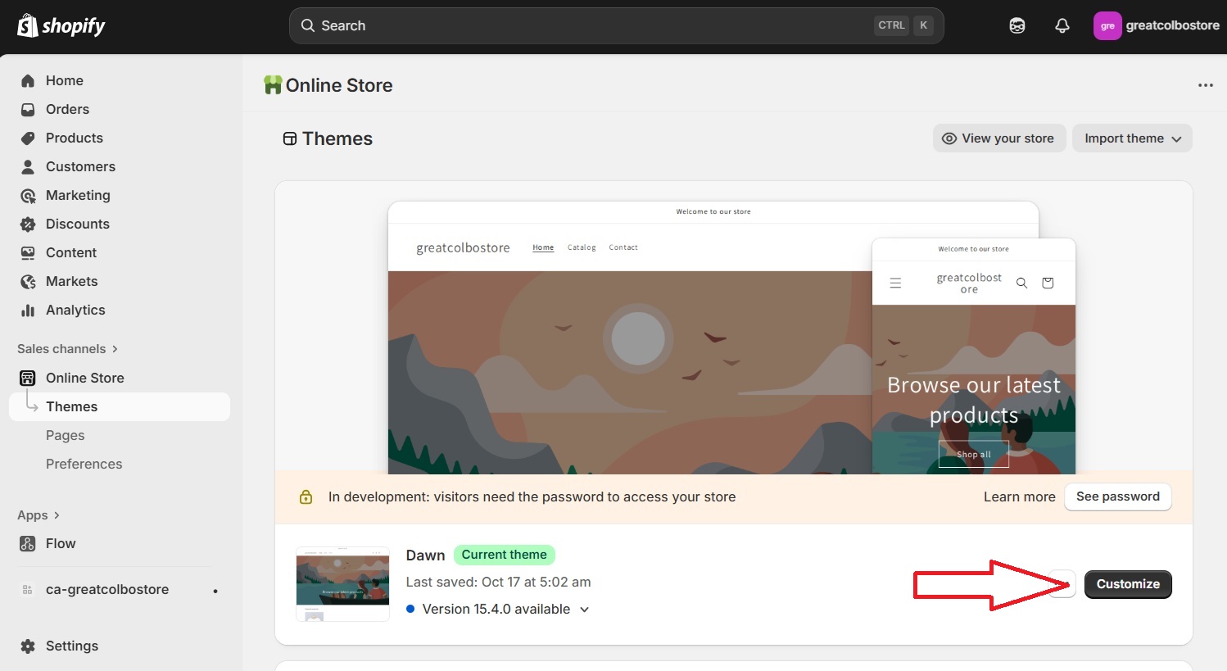Screen dimensions: 1227x671
Task: Click the Orders icon in sidebar
Action: pos(28,110)
